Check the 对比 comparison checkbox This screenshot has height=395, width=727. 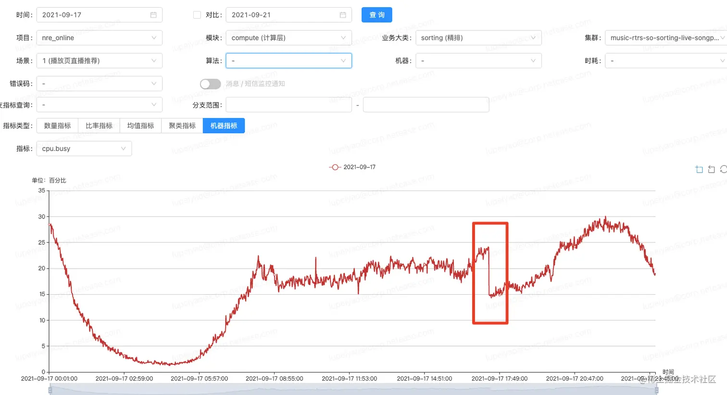point(197,15)
